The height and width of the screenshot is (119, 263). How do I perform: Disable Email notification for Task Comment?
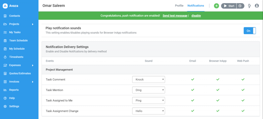193,79
